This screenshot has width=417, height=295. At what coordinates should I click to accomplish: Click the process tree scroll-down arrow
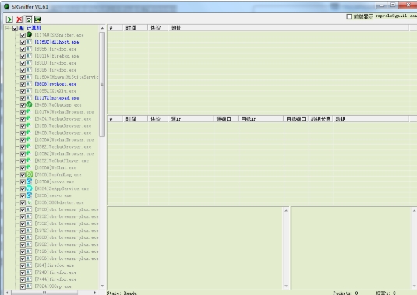click(102, 286)
